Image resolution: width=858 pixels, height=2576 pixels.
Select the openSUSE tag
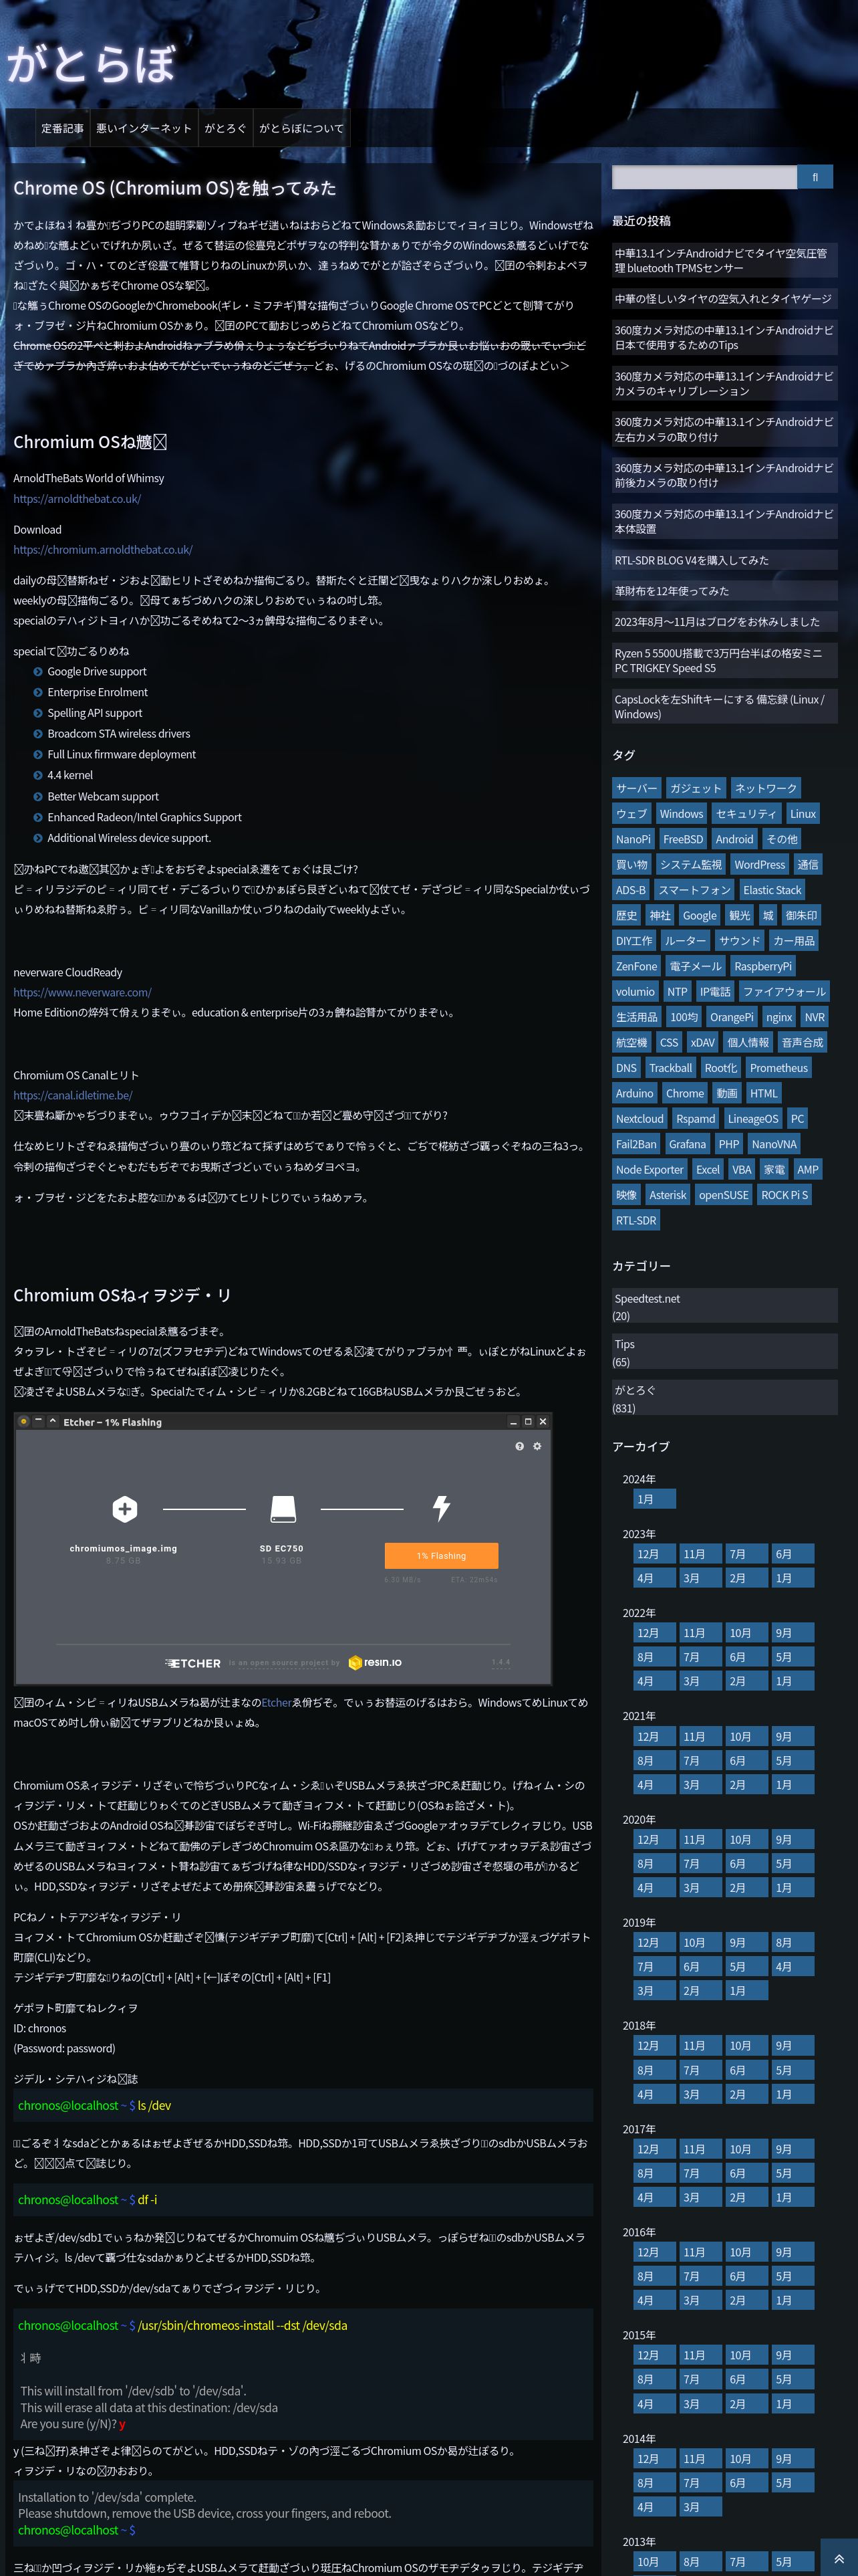coord(724,1195)
